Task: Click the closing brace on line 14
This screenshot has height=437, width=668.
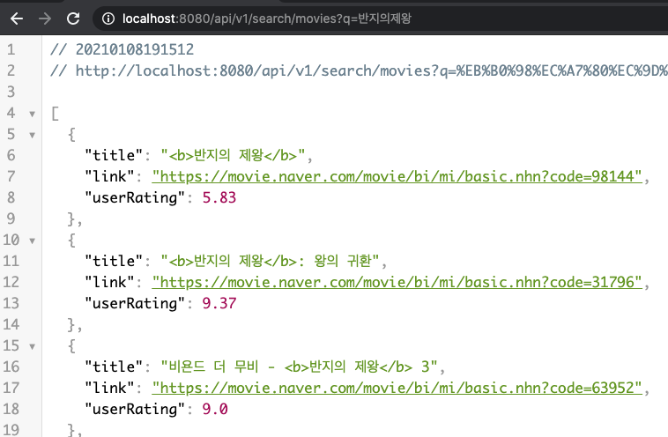Action: (71, 324)
